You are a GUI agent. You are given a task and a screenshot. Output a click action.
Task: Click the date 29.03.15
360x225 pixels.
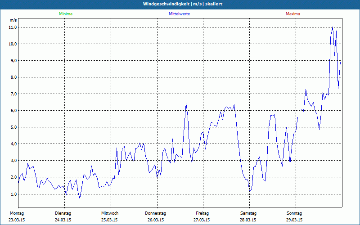294,220
